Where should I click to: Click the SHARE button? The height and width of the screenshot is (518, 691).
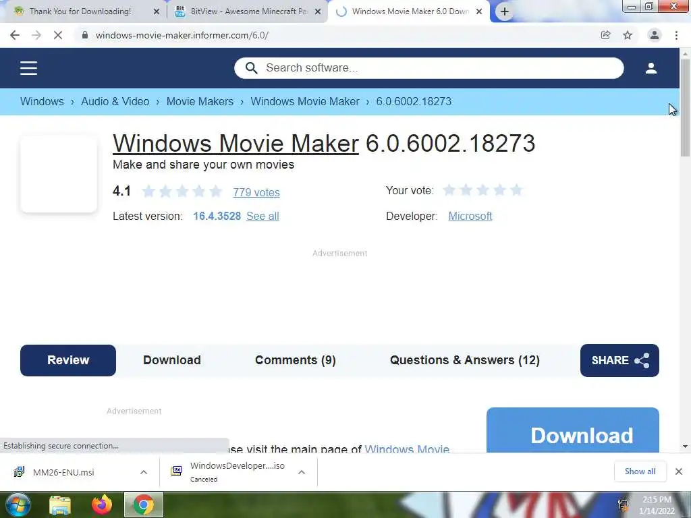[619, 360]
